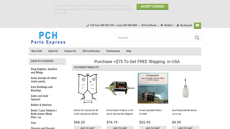Open the Small Round Needle Bottle product link

coord(184,112)
